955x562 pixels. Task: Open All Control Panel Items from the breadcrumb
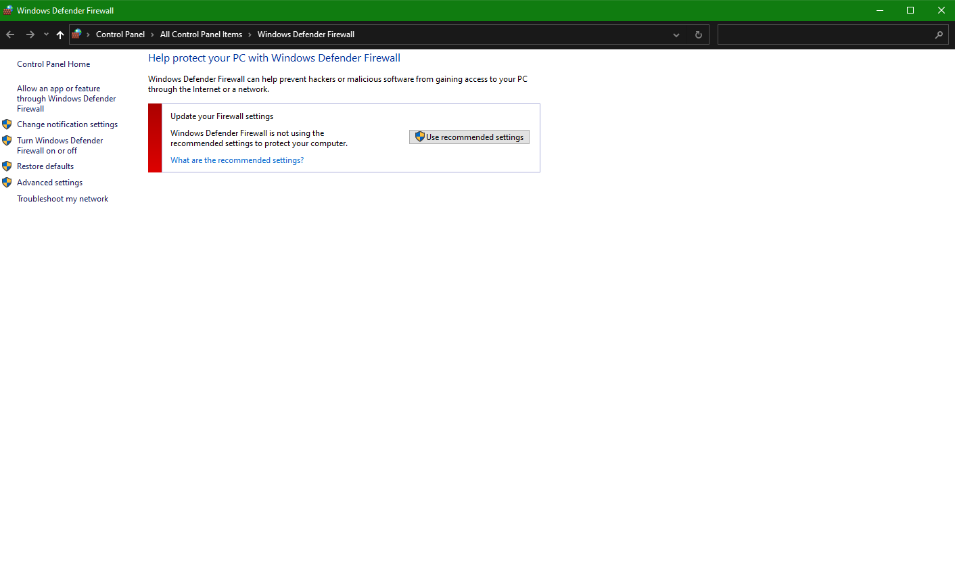pos(201,34)
